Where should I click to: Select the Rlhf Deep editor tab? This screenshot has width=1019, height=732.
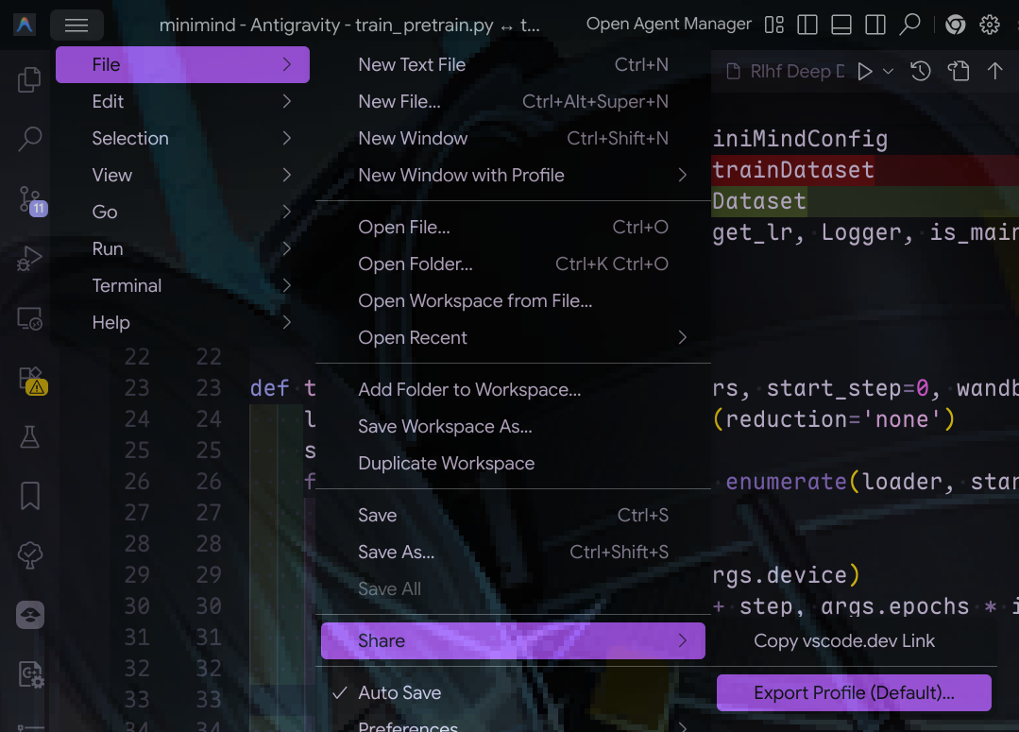(x=785, y=71)
